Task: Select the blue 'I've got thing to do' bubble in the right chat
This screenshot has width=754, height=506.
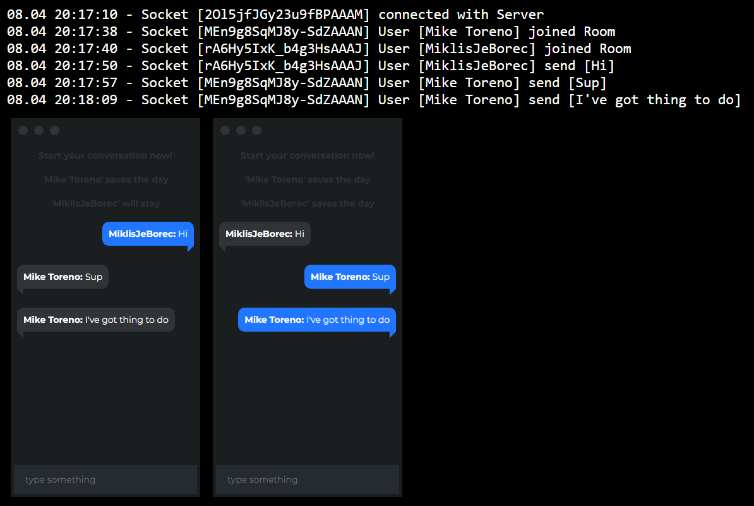Action: (x=317, y=320)
